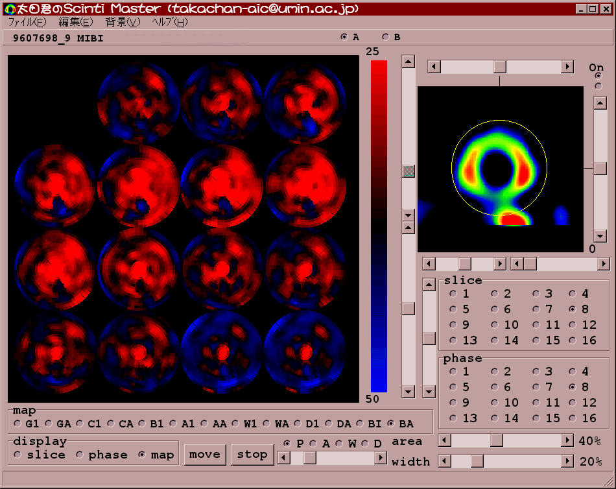
Task: Click right arrow of the area scrollbar
Action: coord(567,441)
